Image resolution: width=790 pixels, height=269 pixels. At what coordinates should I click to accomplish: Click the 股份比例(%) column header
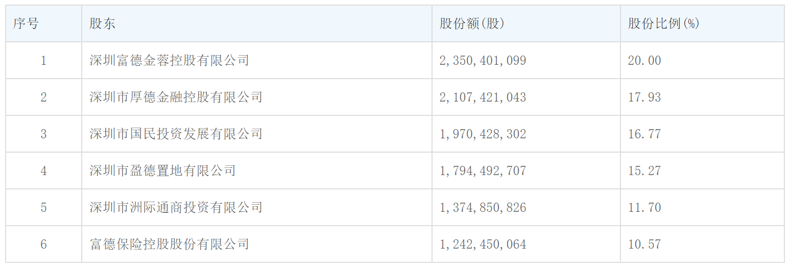pyautogui.click(x=663, y=23)
